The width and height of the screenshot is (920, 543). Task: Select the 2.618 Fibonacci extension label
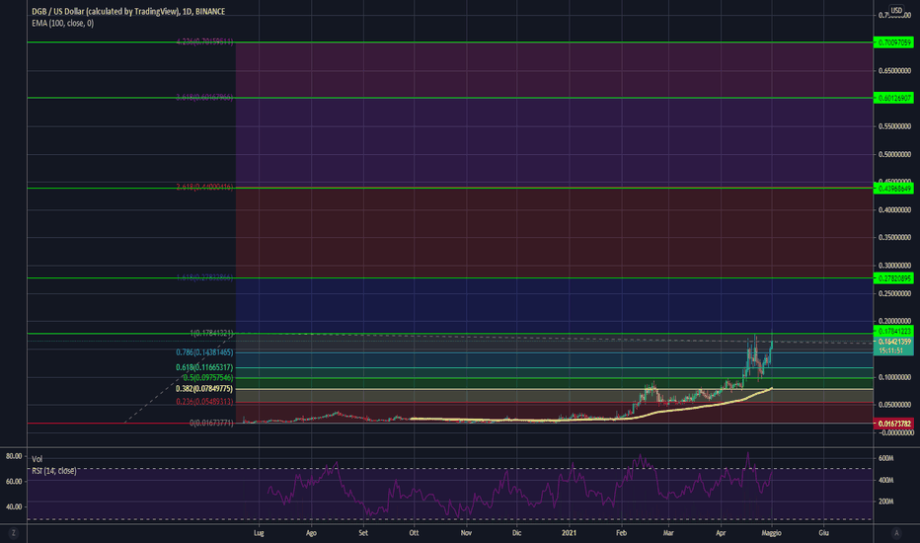tap(204, 187)
